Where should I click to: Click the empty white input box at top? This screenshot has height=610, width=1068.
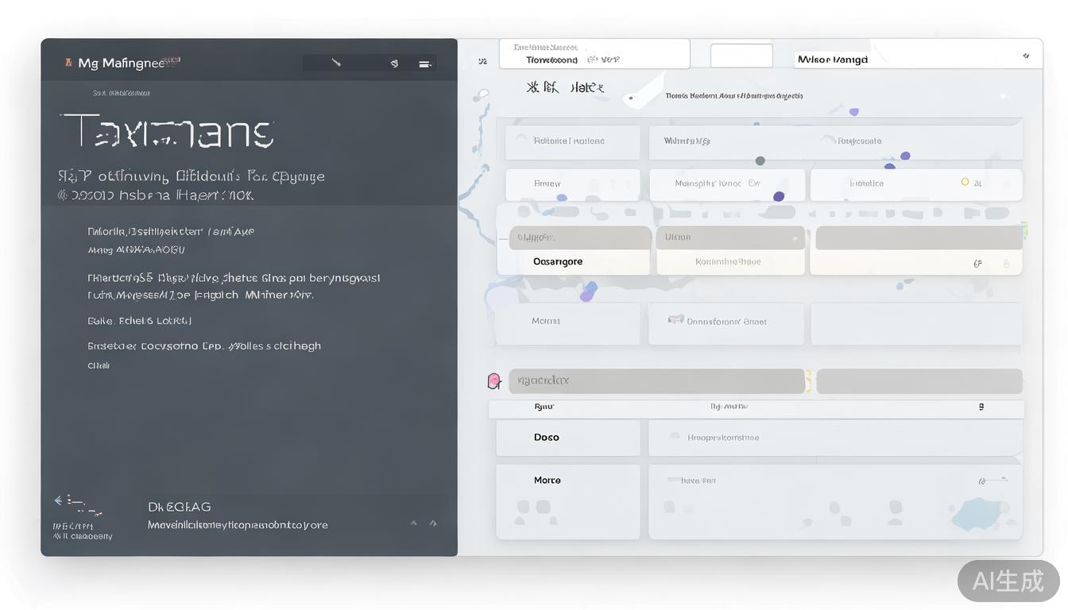[x=741, y=56]
